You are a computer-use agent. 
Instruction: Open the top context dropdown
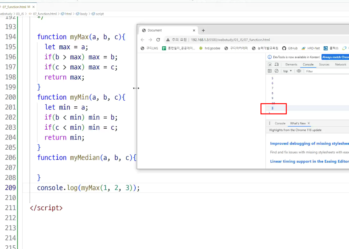coord(287,71)
